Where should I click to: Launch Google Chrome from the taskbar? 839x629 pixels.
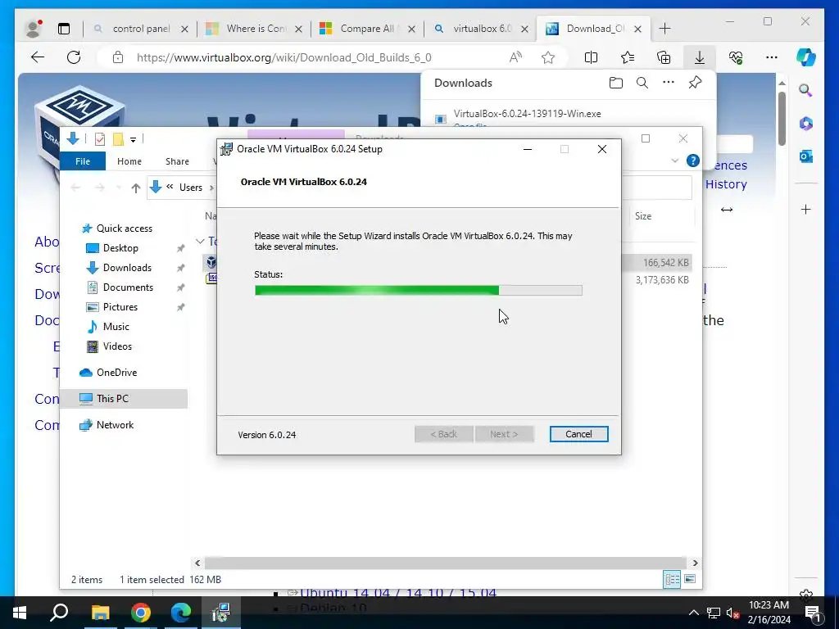click(141, 613)
